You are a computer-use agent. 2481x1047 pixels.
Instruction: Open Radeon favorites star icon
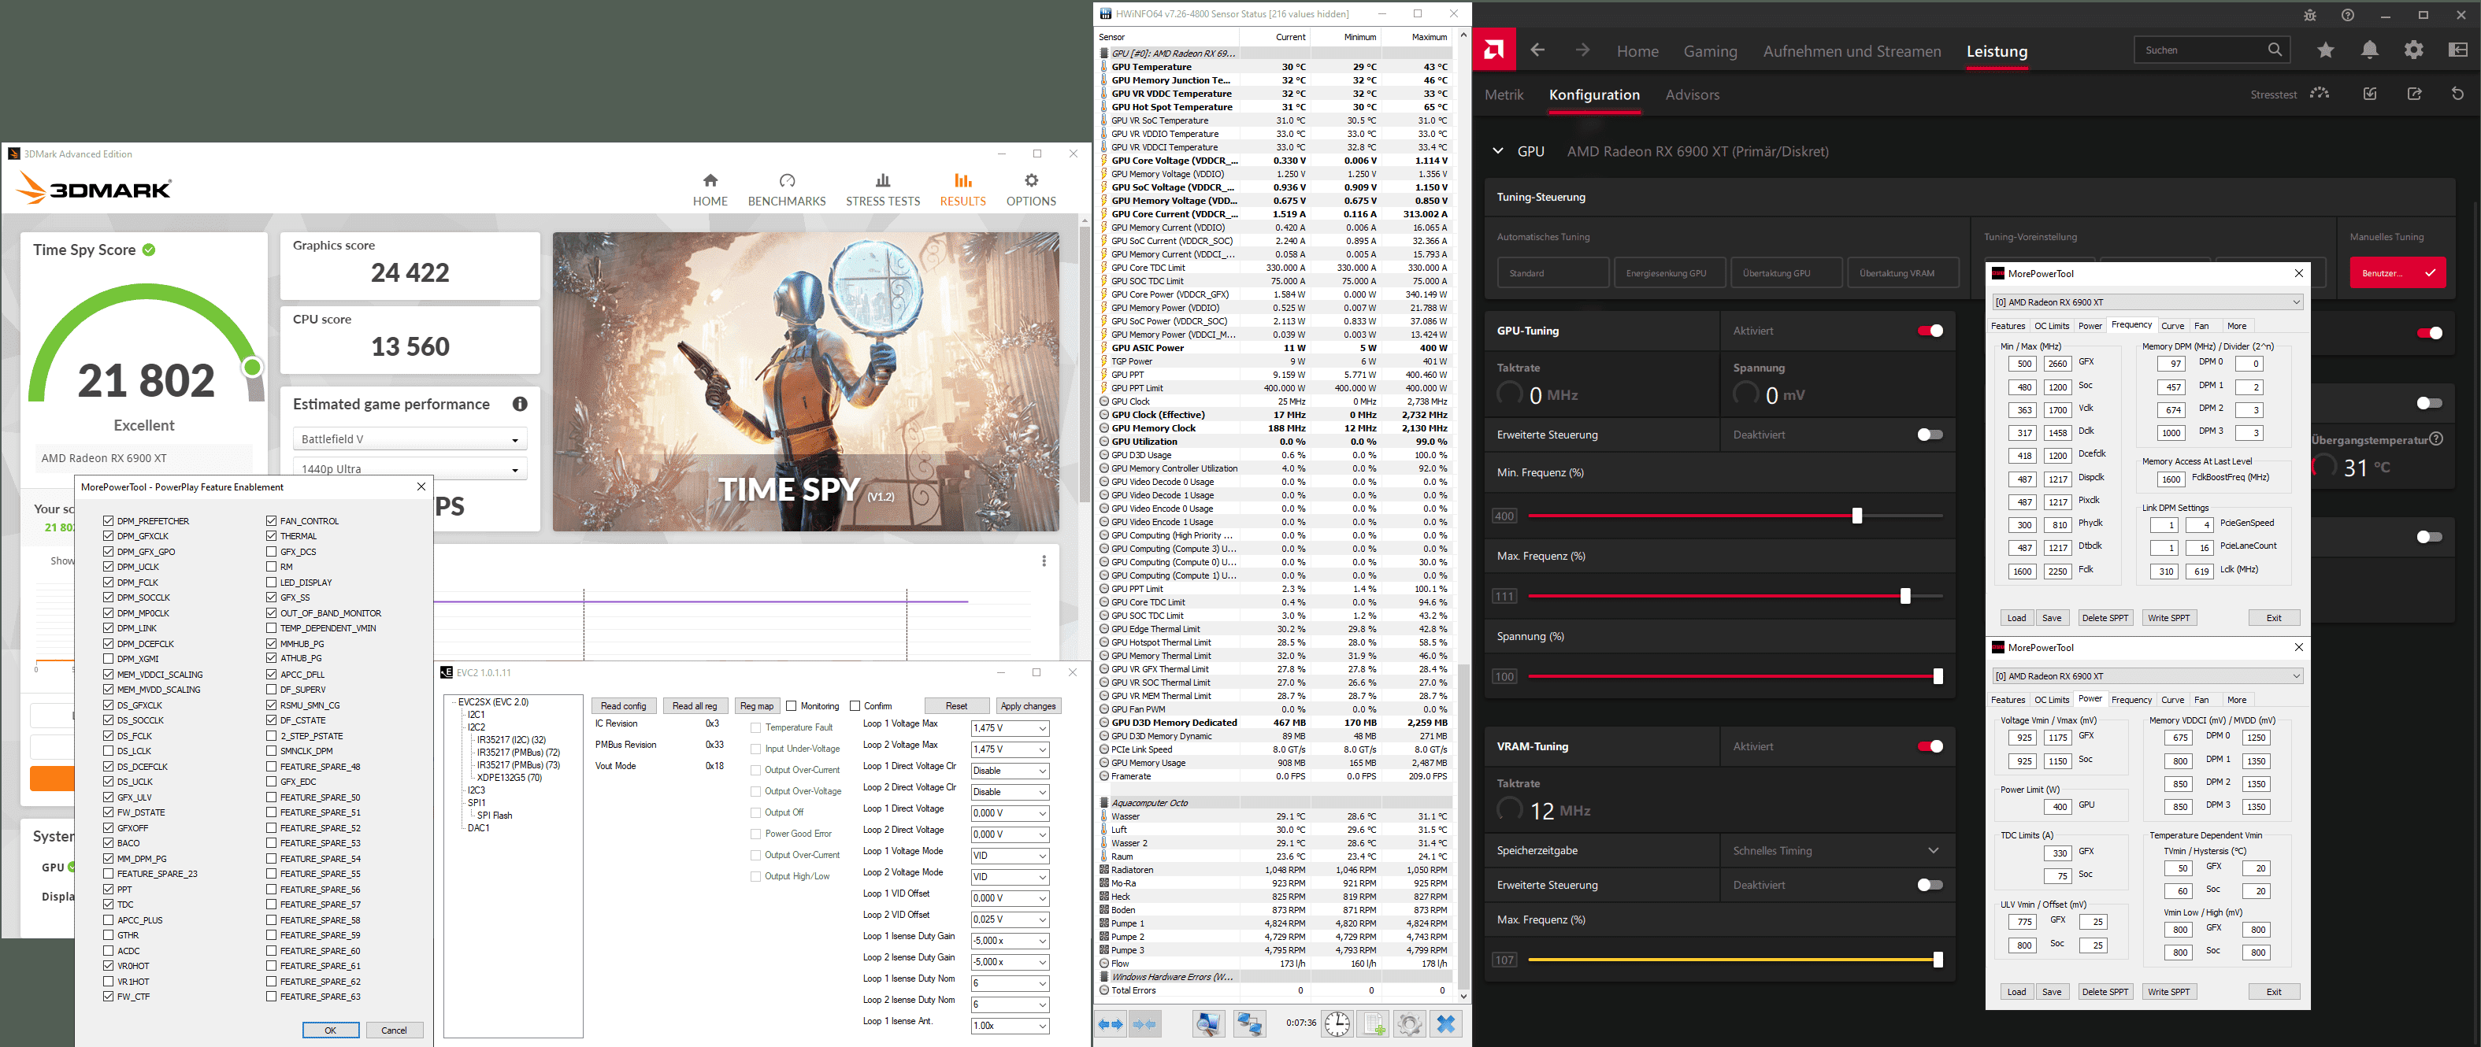(x=2325, y=50)
